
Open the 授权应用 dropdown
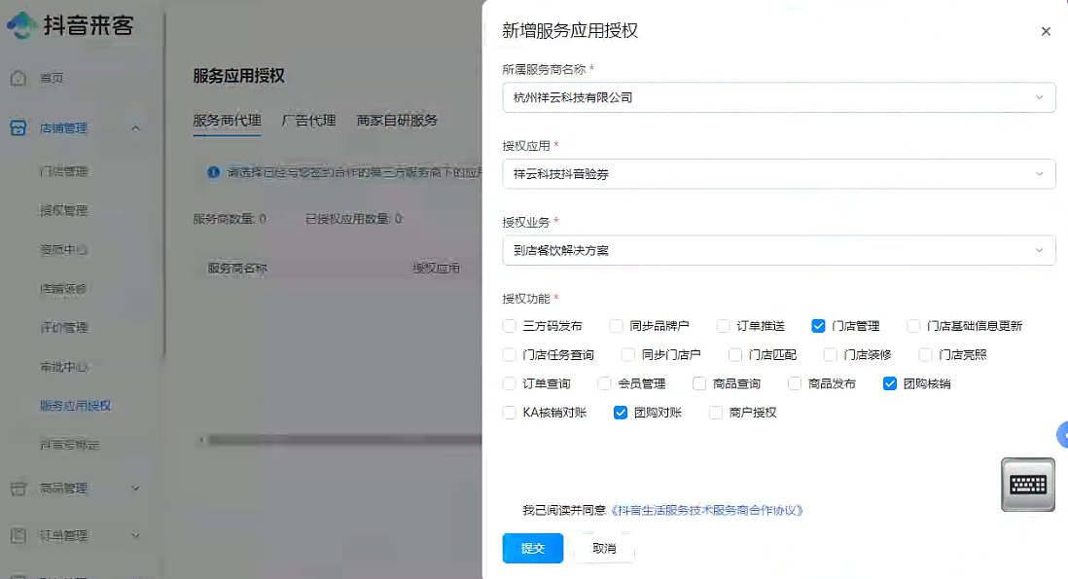point(778,173)
